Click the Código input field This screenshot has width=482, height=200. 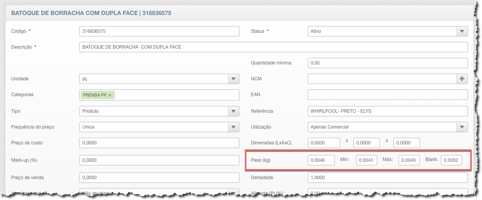(x=159, y=31)
